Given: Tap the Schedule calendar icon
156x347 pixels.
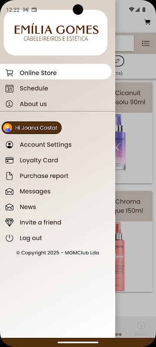Looking at the screenshot, I should pyautogui.click(x=9, y=88).
